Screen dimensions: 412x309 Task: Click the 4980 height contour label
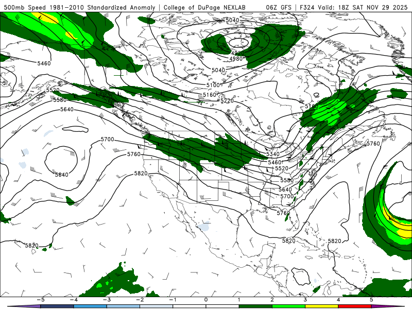pyautogui.click(x=236, y=59)
